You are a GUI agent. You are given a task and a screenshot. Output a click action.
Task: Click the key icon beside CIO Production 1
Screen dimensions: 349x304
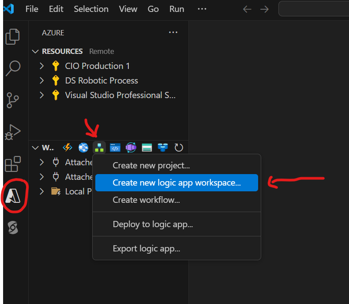click(56, 66)
